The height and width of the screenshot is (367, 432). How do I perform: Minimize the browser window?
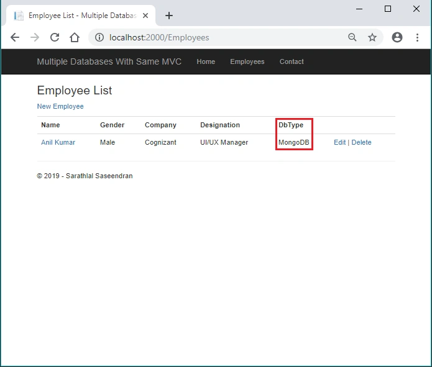359,9
